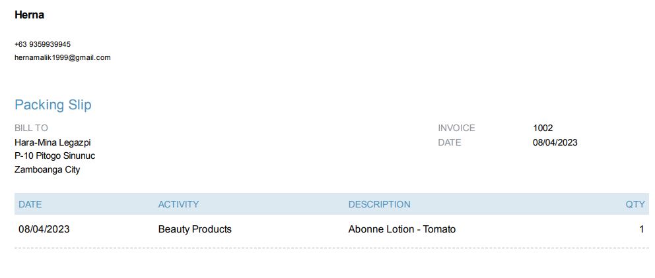Select the Beauty Products activity cell
Screen dimensions: 655x278
point(195,229)
